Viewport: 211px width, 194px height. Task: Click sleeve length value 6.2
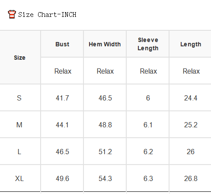click(x=148, y=152)
